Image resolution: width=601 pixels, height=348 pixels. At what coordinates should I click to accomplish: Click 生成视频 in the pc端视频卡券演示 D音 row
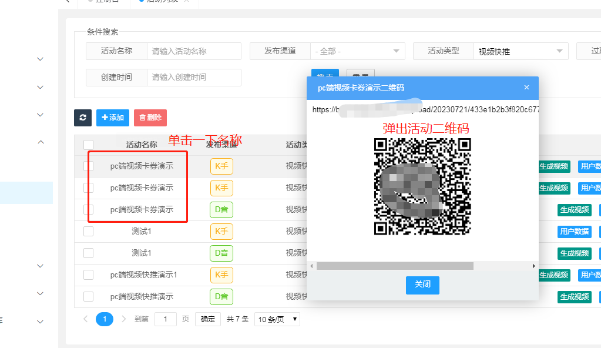tap(574, 210)
